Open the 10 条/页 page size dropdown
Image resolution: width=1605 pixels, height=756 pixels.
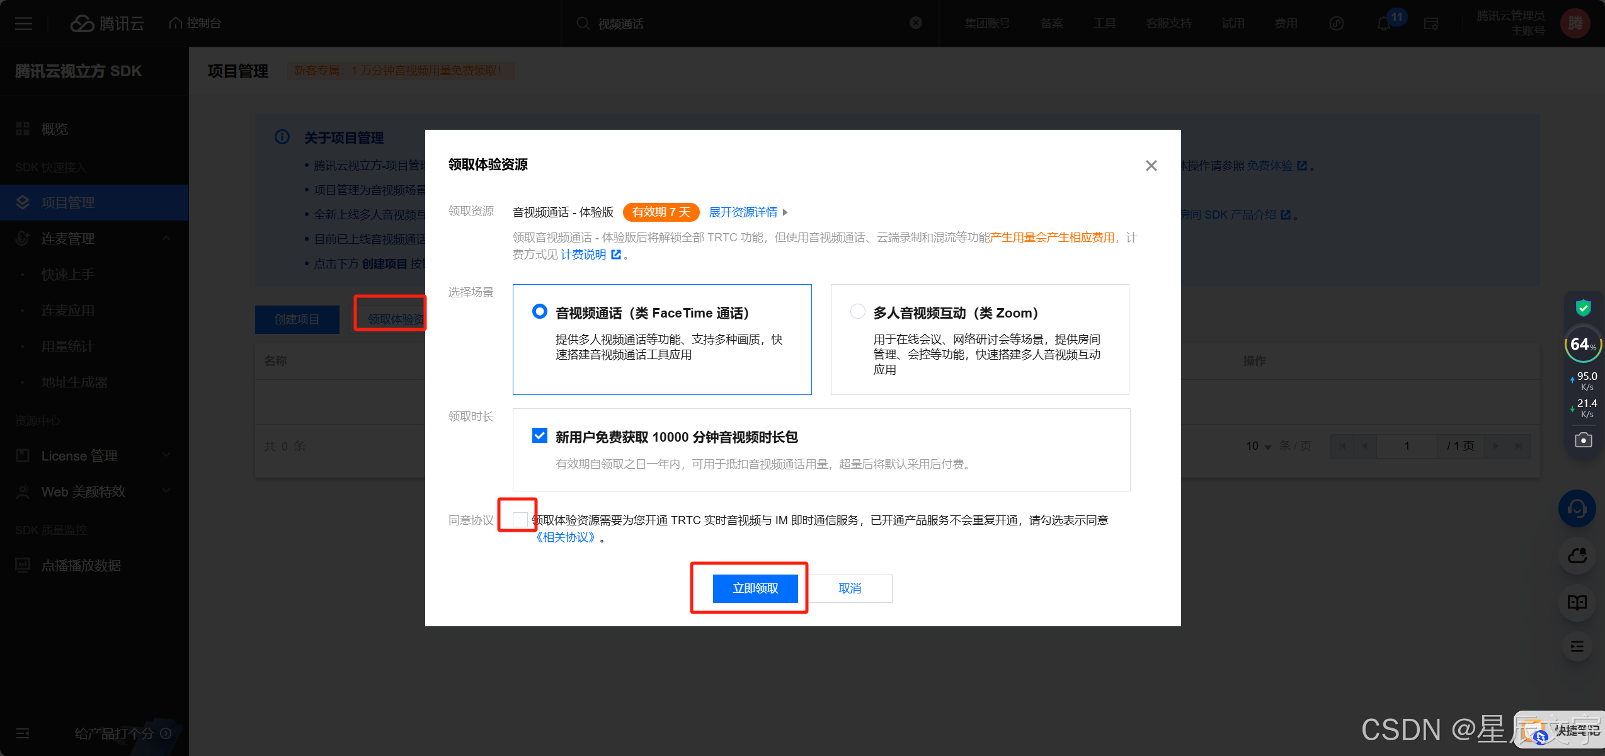pos(1259,446)
